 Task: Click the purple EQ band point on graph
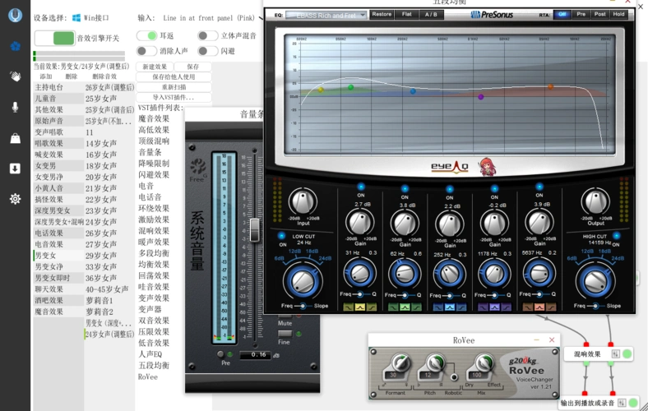tap(481, 97)
